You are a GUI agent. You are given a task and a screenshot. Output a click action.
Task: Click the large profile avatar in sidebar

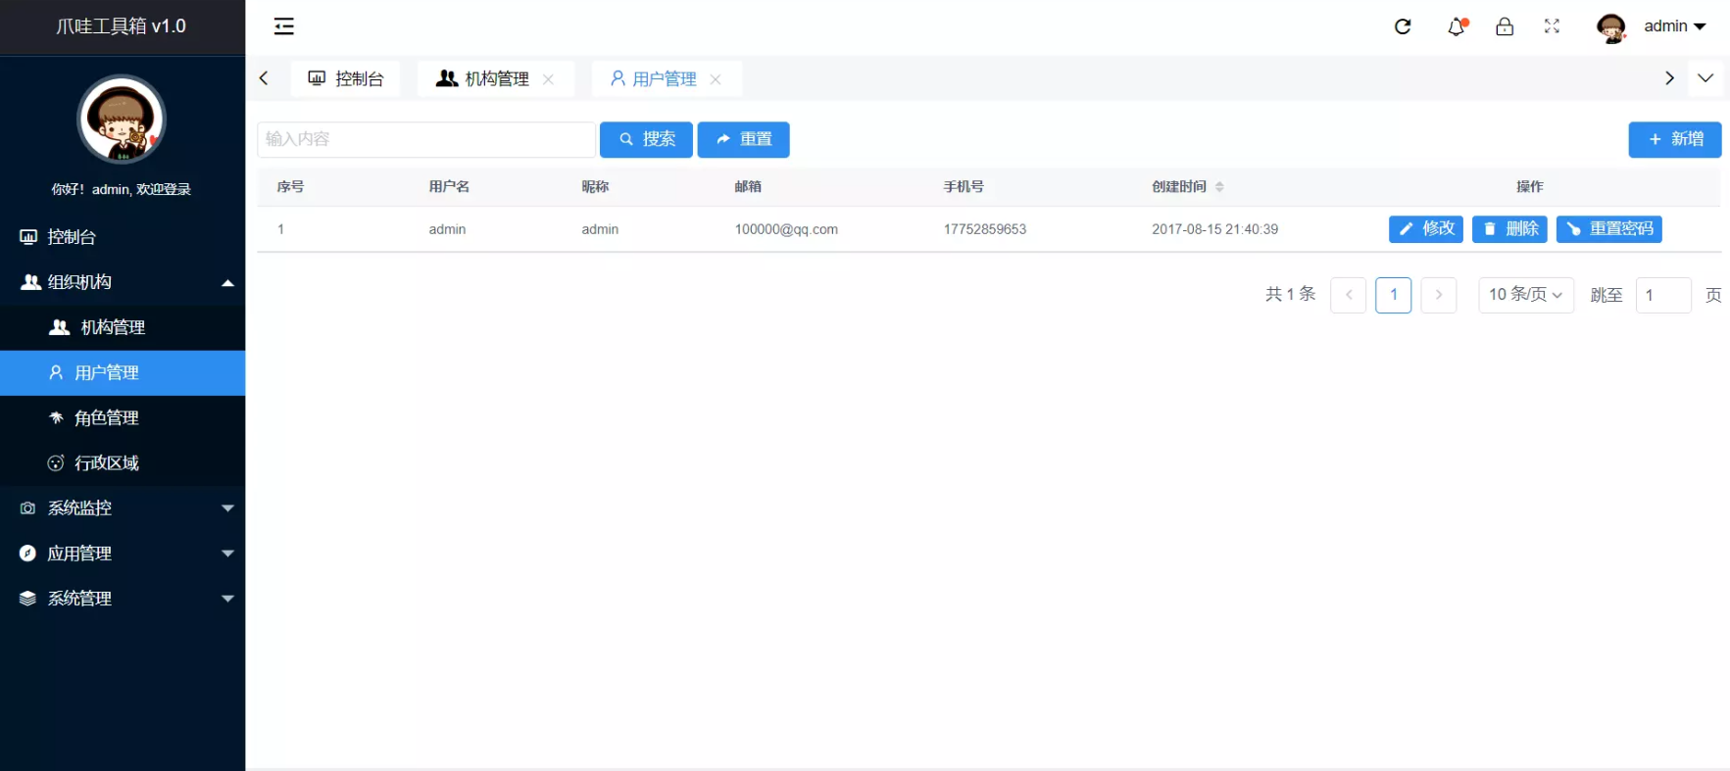click(x=122, y=120)
